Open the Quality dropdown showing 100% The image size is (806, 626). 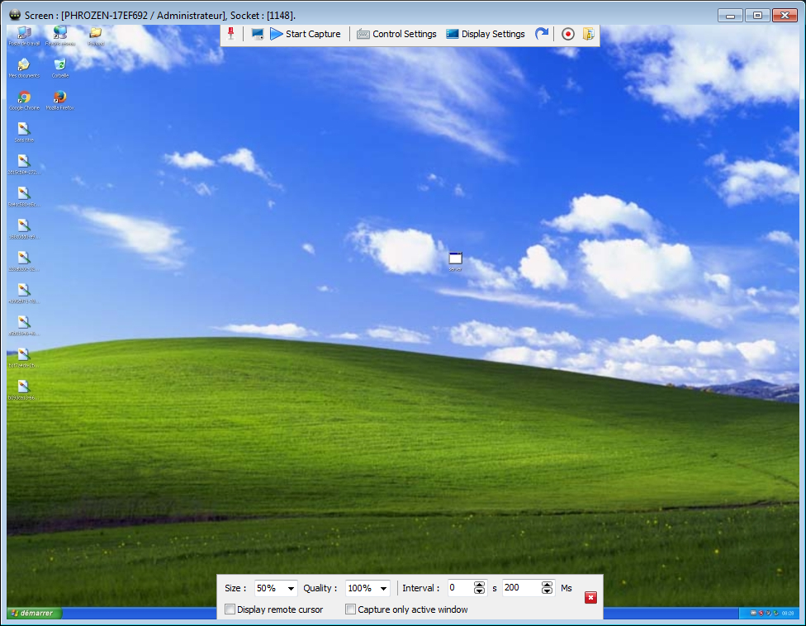(x=367, y=589)
